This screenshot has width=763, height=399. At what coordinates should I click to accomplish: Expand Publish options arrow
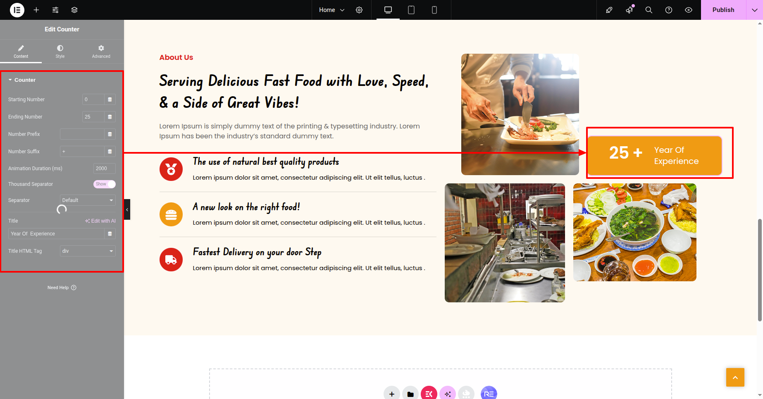(754, 10)
